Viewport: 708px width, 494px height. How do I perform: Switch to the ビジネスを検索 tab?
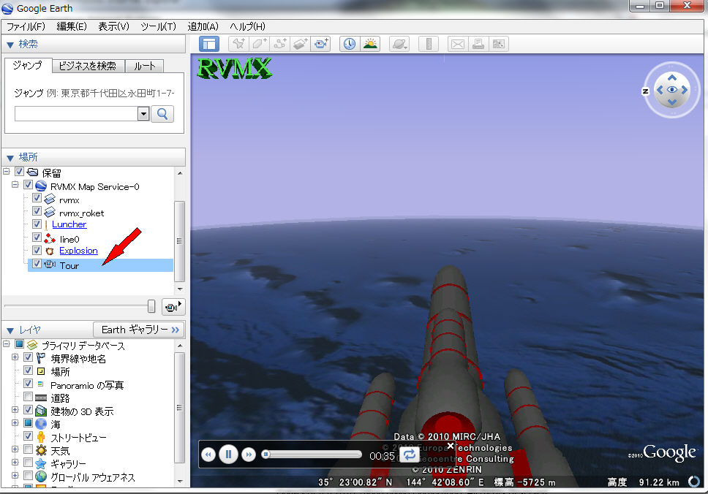[88, 66]
